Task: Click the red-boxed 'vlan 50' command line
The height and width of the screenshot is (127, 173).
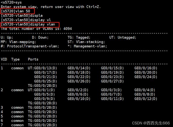Action: click(x=17, y=11)
